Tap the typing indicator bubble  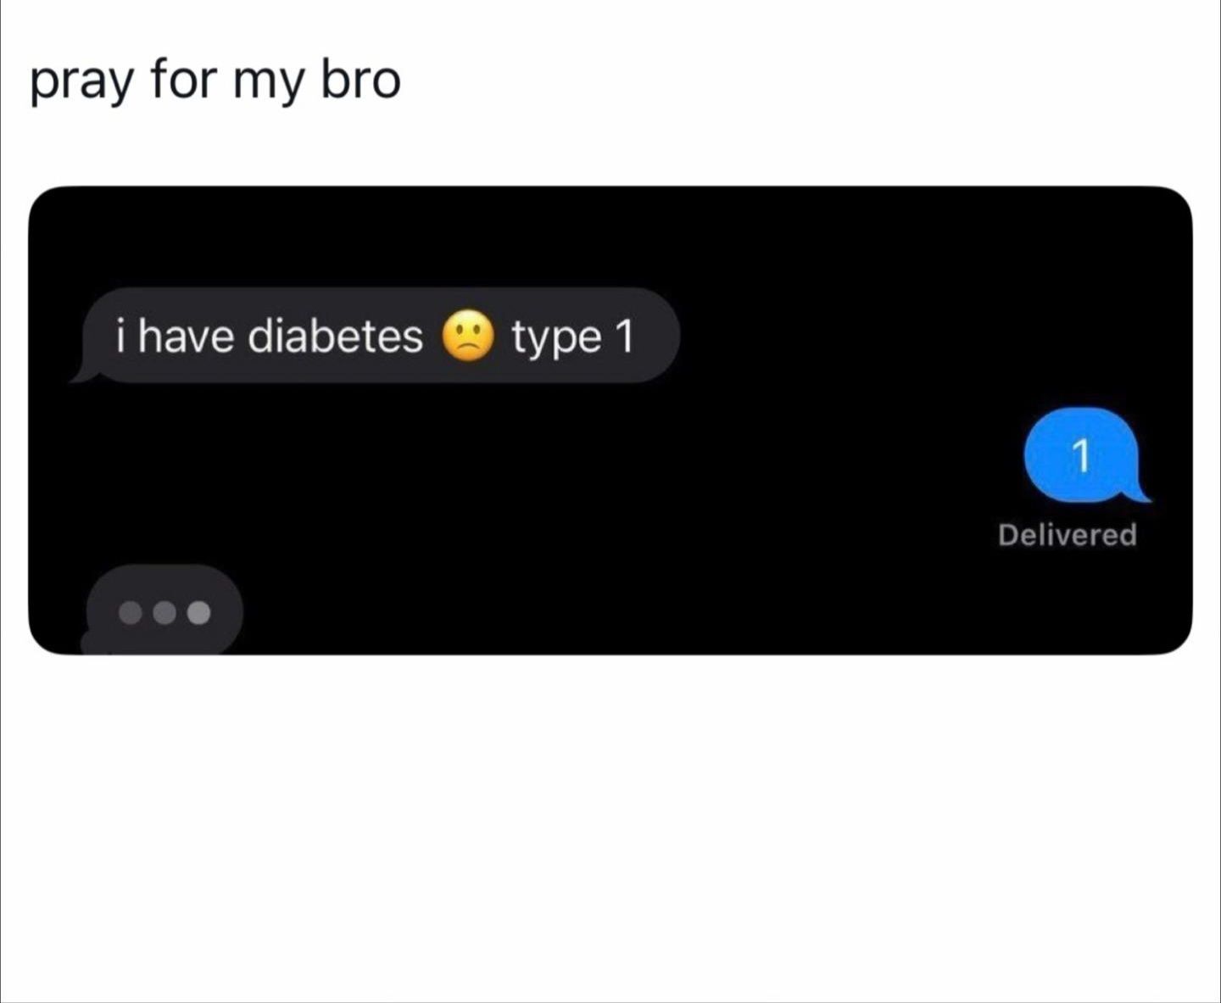pos(162,610)
